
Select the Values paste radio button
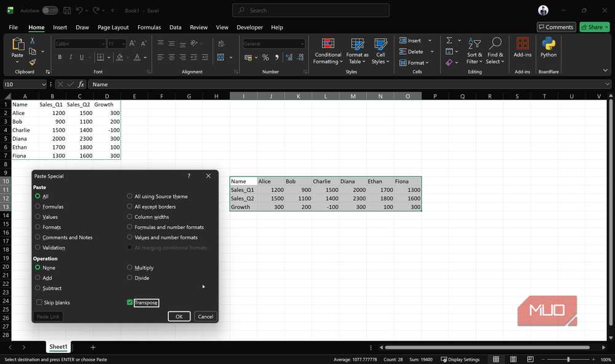pyautogui.click(x=38, y=216)
